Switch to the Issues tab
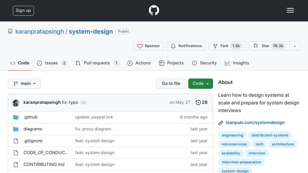The image size is (308, 173). point(52,63)
